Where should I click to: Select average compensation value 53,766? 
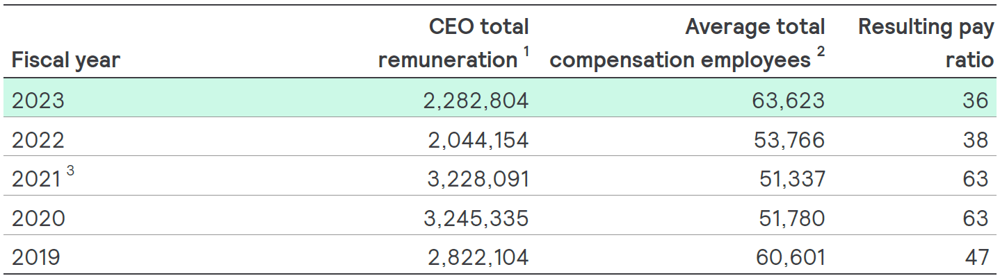click(x=789, y=141)
